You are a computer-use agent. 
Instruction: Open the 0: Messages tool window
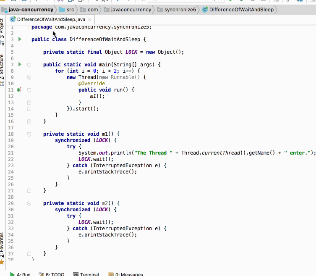coord(126,274)
